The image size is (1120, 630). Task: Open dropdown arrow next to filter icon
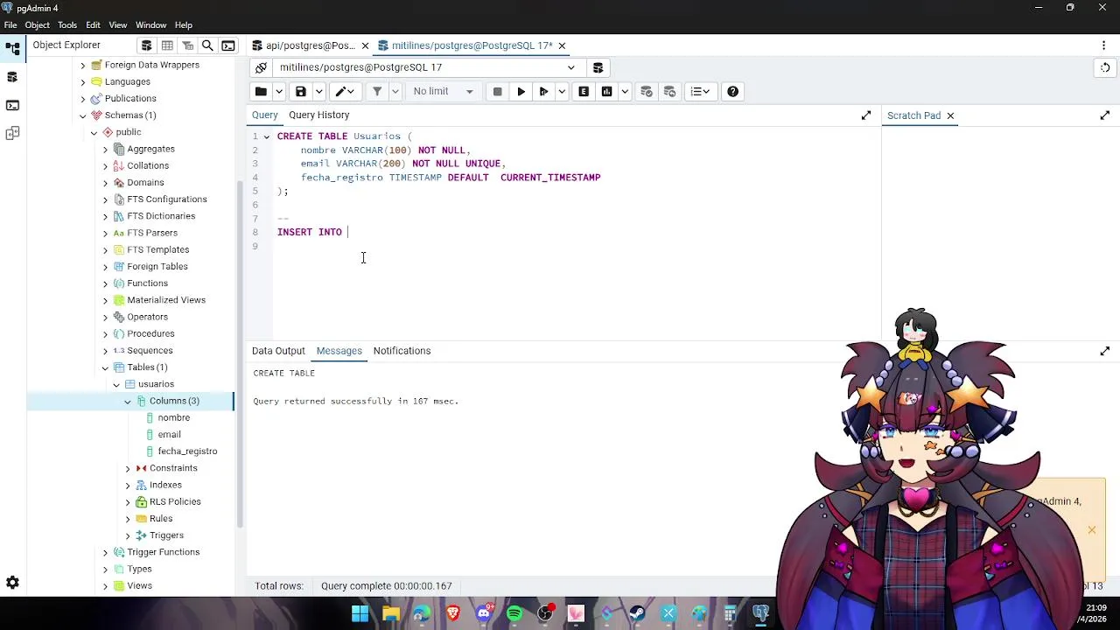point(395,92)
